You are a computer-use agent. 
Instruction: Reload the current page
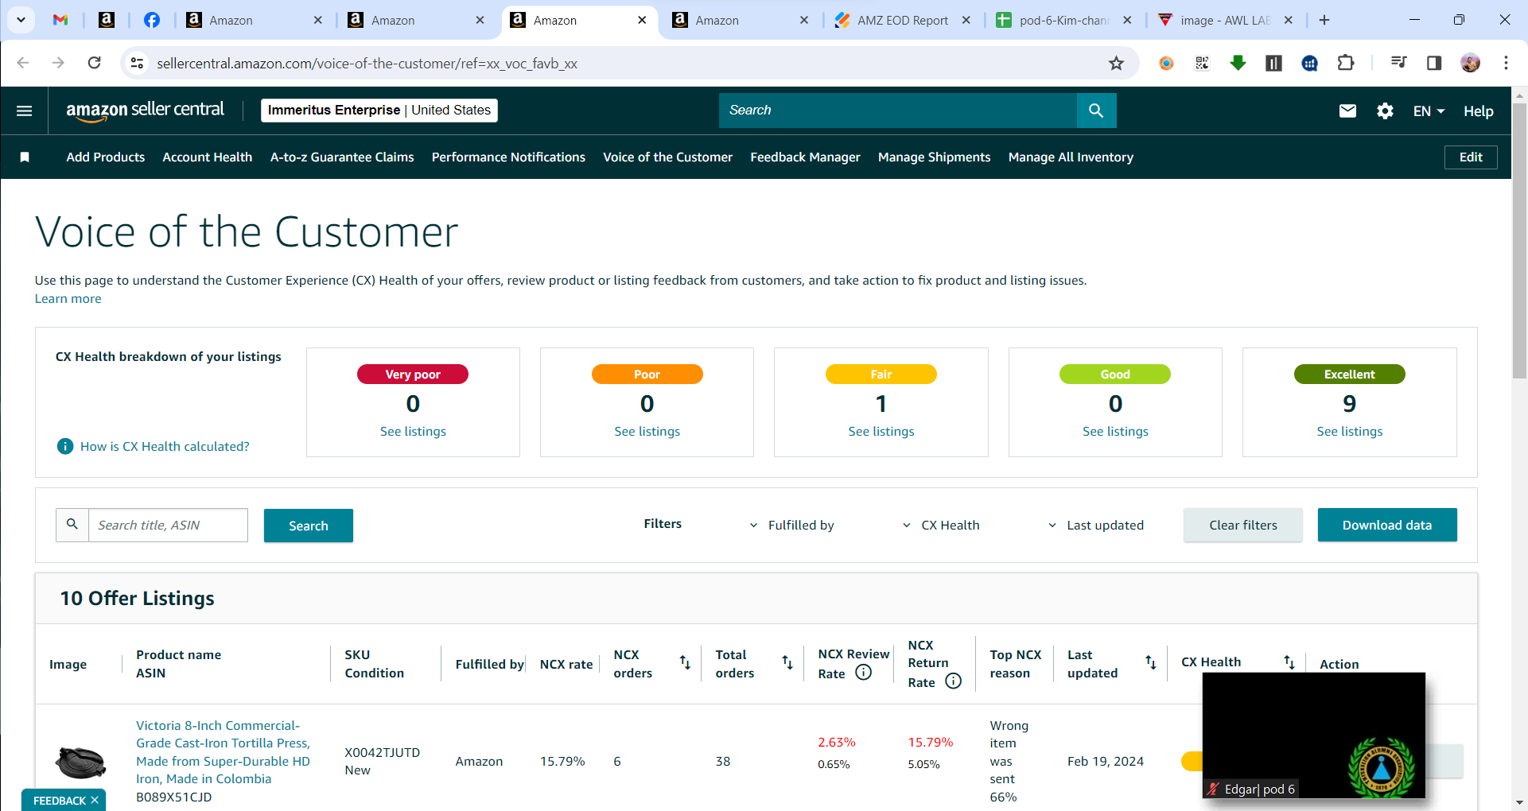(94, 63)
